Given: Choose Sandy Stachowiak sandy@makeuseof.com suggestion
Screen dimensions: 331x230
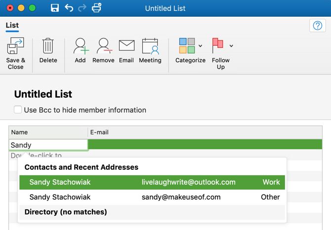Looking at the screenshot, I should (x=152, y=197).
